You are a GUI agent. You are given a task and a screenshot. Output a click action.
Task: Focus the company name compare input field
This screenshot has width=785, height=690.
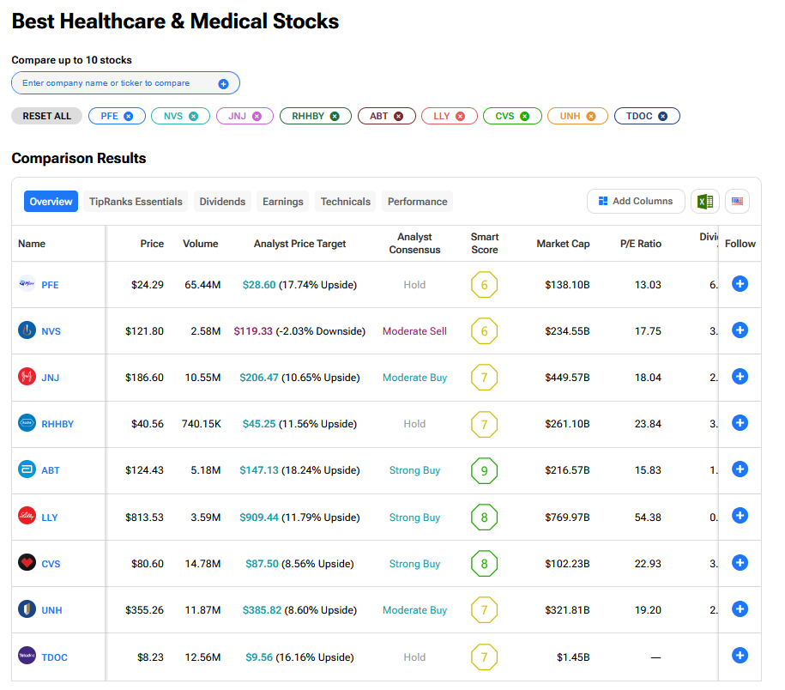[x=116, y=83]
